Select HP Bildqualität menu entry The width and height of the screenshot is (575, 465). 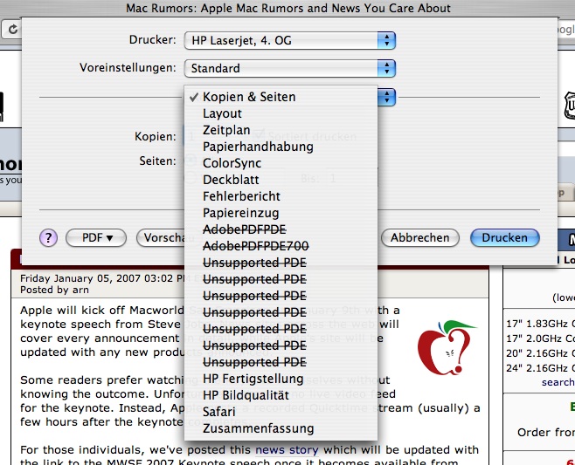point(281,395)
